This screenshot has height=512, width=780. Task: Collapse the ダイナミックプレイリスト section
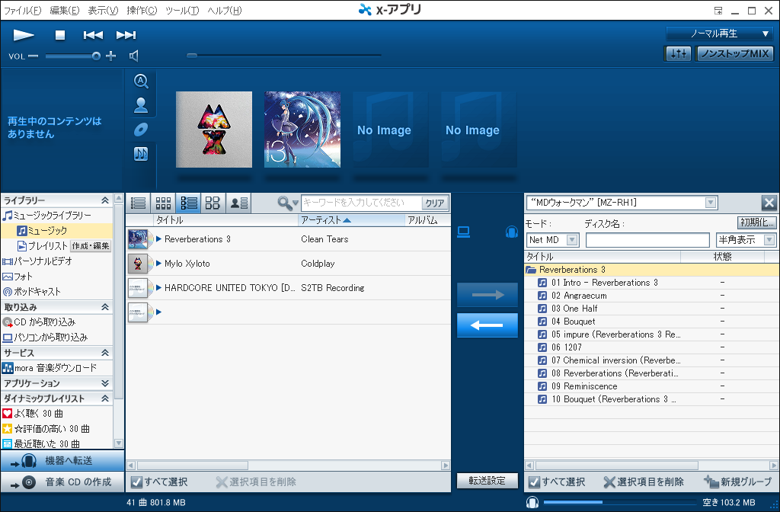(x=105, y=398)
